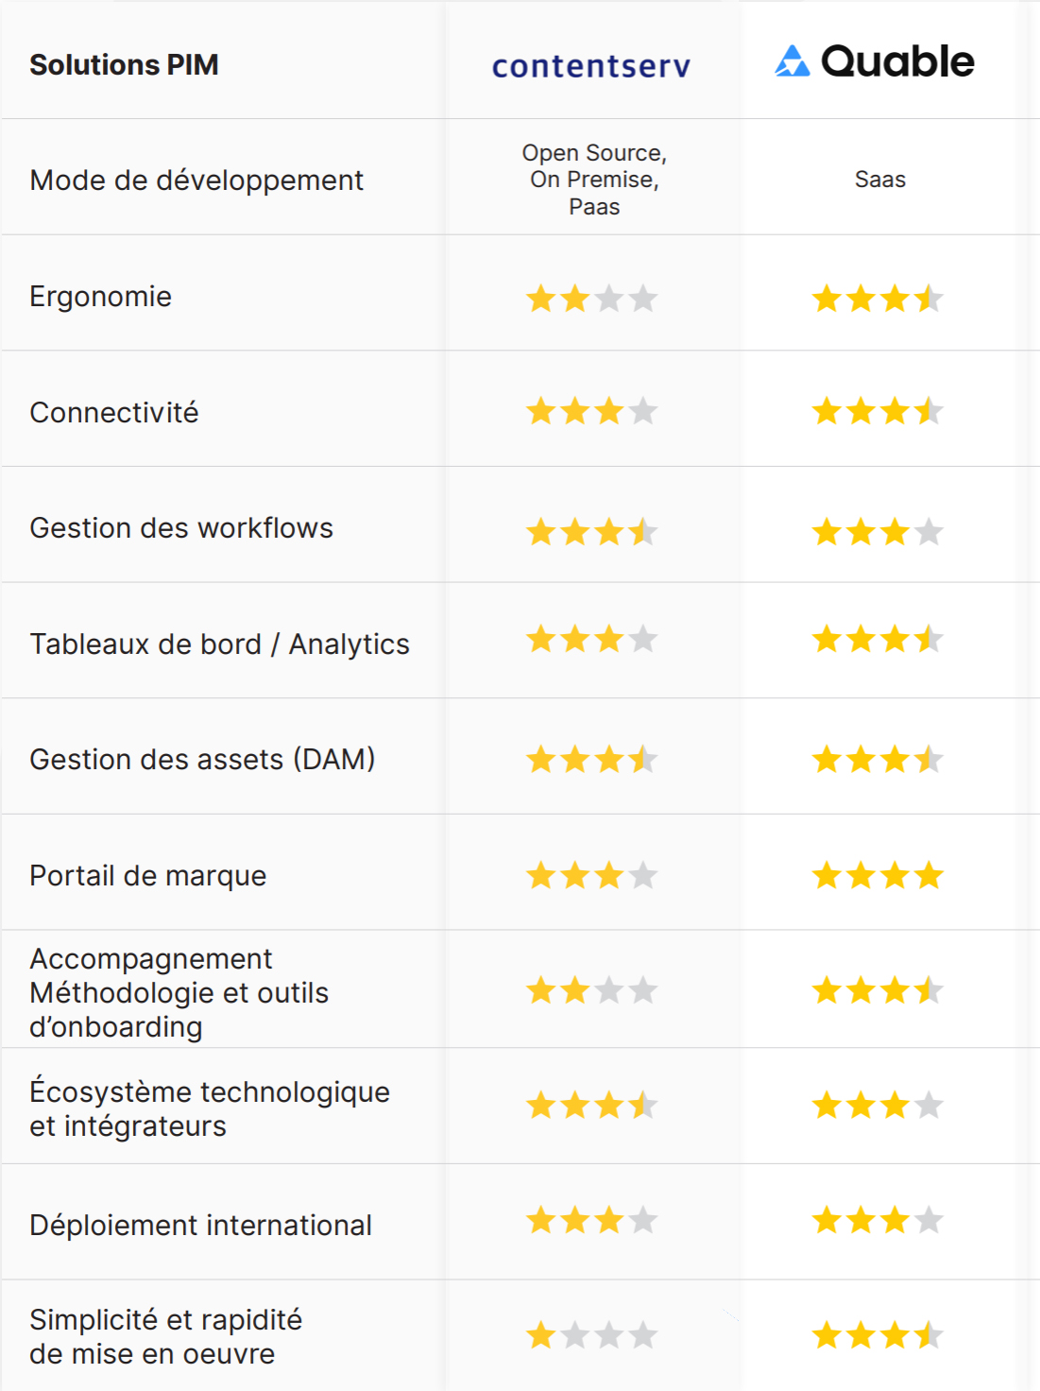Click the Quable blue triangle icon
The image size is (1040, 1391).
click(x=793, y=61)
